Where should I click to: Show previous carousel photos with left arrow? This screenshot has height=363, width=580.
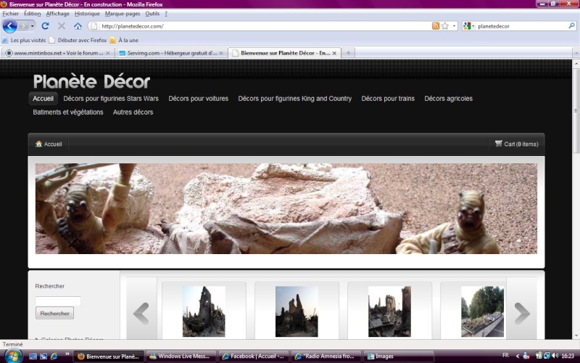141,314
